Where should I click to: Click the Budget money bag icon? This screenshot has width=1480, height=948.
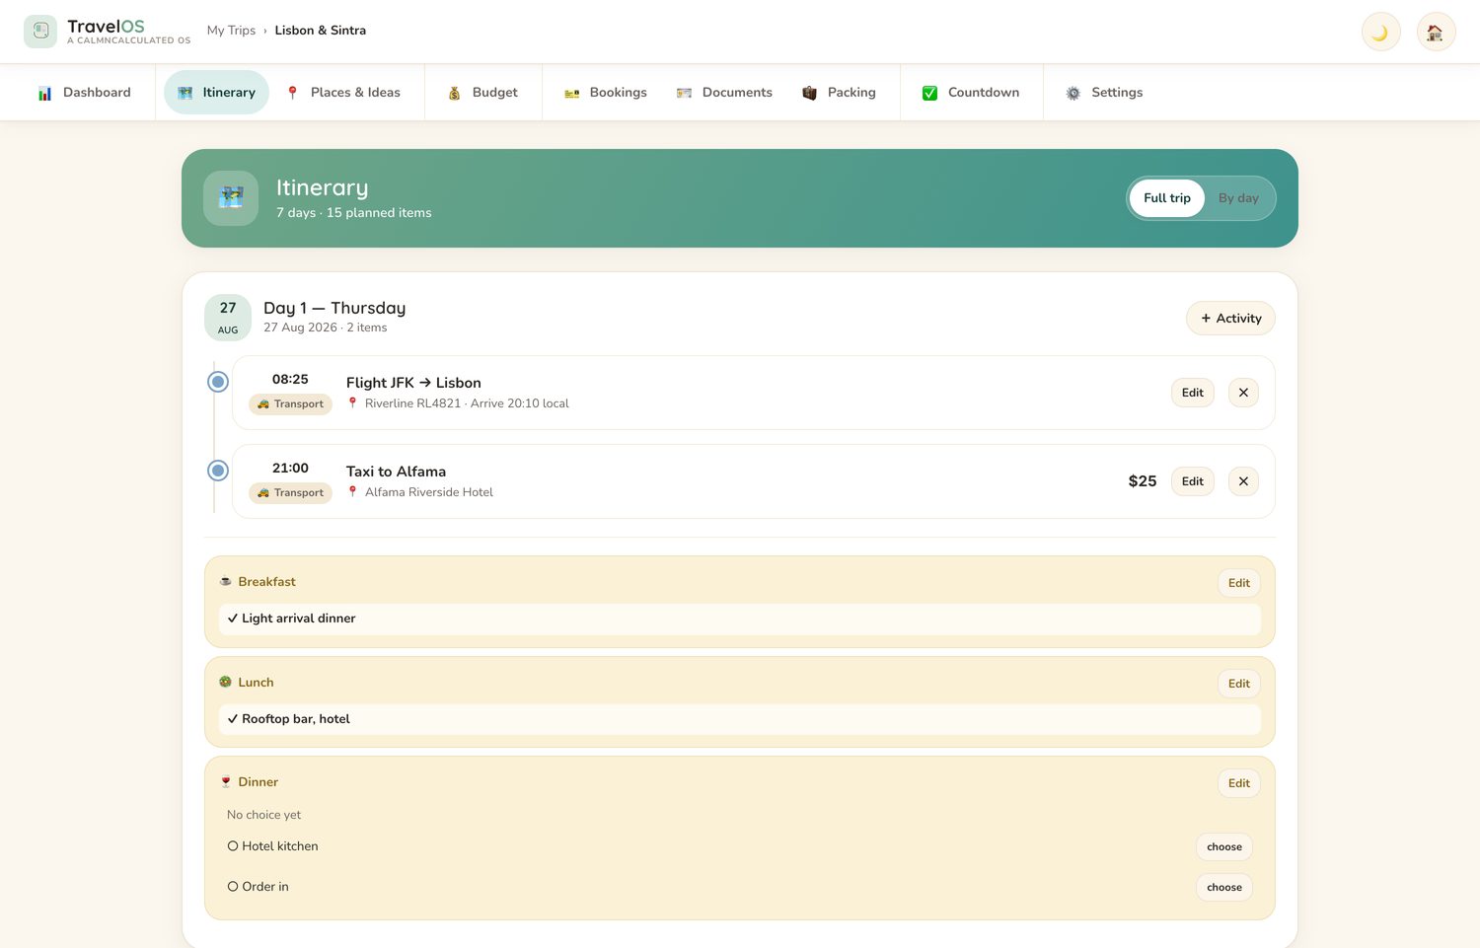(x=454, y=93)
